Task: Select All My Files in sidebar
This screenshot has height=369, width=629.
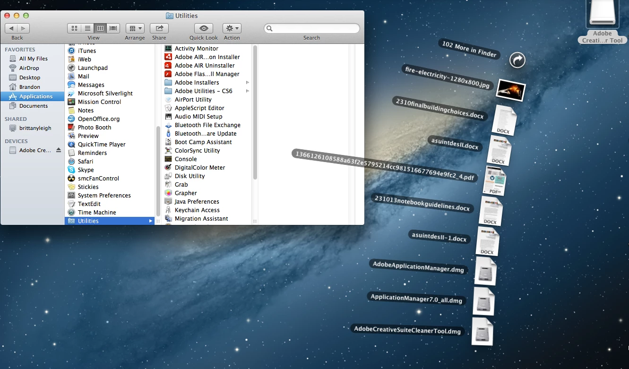Action: 32,59
